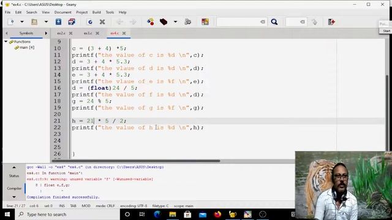Open the Search menu
This screenshot has height=220, width=392.
[31, 12]
